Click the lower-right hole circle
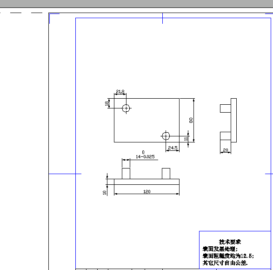The width and height of the screenshot is (273, 270). click(166, 136)
